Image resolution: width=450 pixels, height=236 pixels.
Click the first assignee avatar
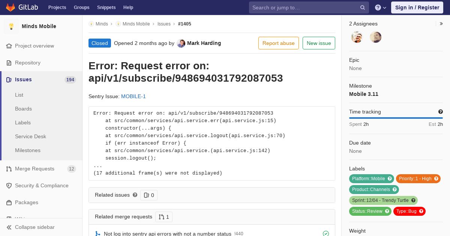[x=357, y=37]
